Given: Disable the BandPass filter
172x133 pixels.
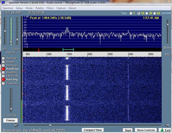Looking at the screenshot, I should (x=3, y=69).
